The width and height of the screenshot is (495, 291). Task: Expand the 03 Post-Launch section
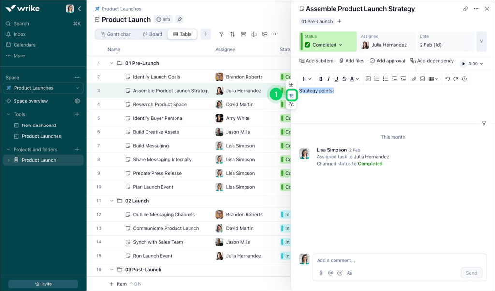[x=111, y=269]
